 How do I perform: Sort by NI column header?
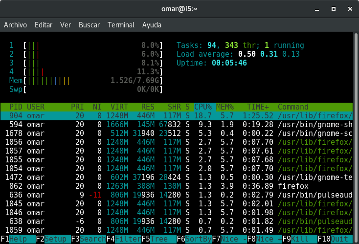click(x=97, y=107)
